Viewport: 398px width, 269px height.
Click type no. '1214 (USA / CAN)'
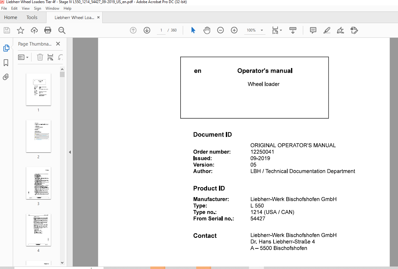(272, 212)
